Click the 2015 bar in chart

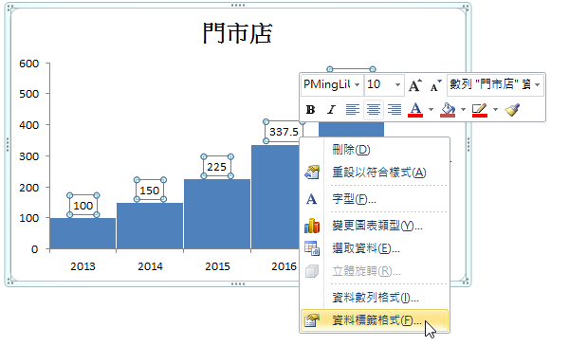tap(217, 214)
